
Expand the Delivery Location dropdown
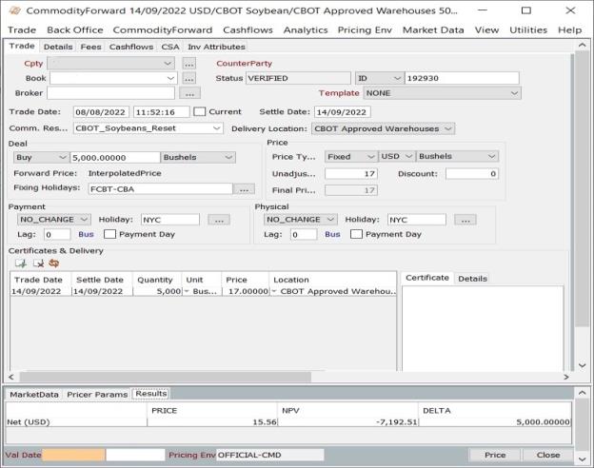pyautogui.click(x=448, y=128)
